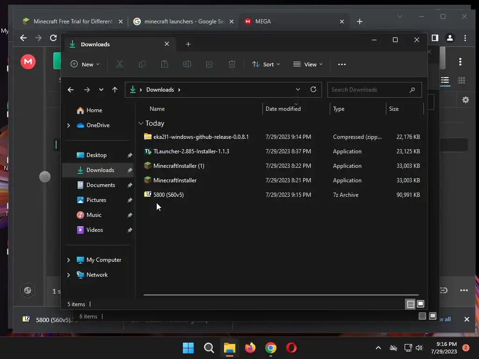Show hidden system tray icons

click(x=378, y=348)
